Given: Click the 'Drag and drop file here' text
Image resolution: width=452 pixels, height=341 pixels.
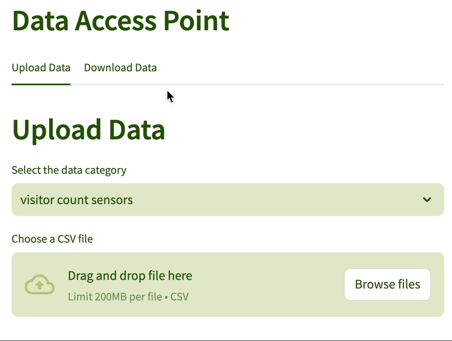Looking at the screenshot, I should (x=130, y=275).
